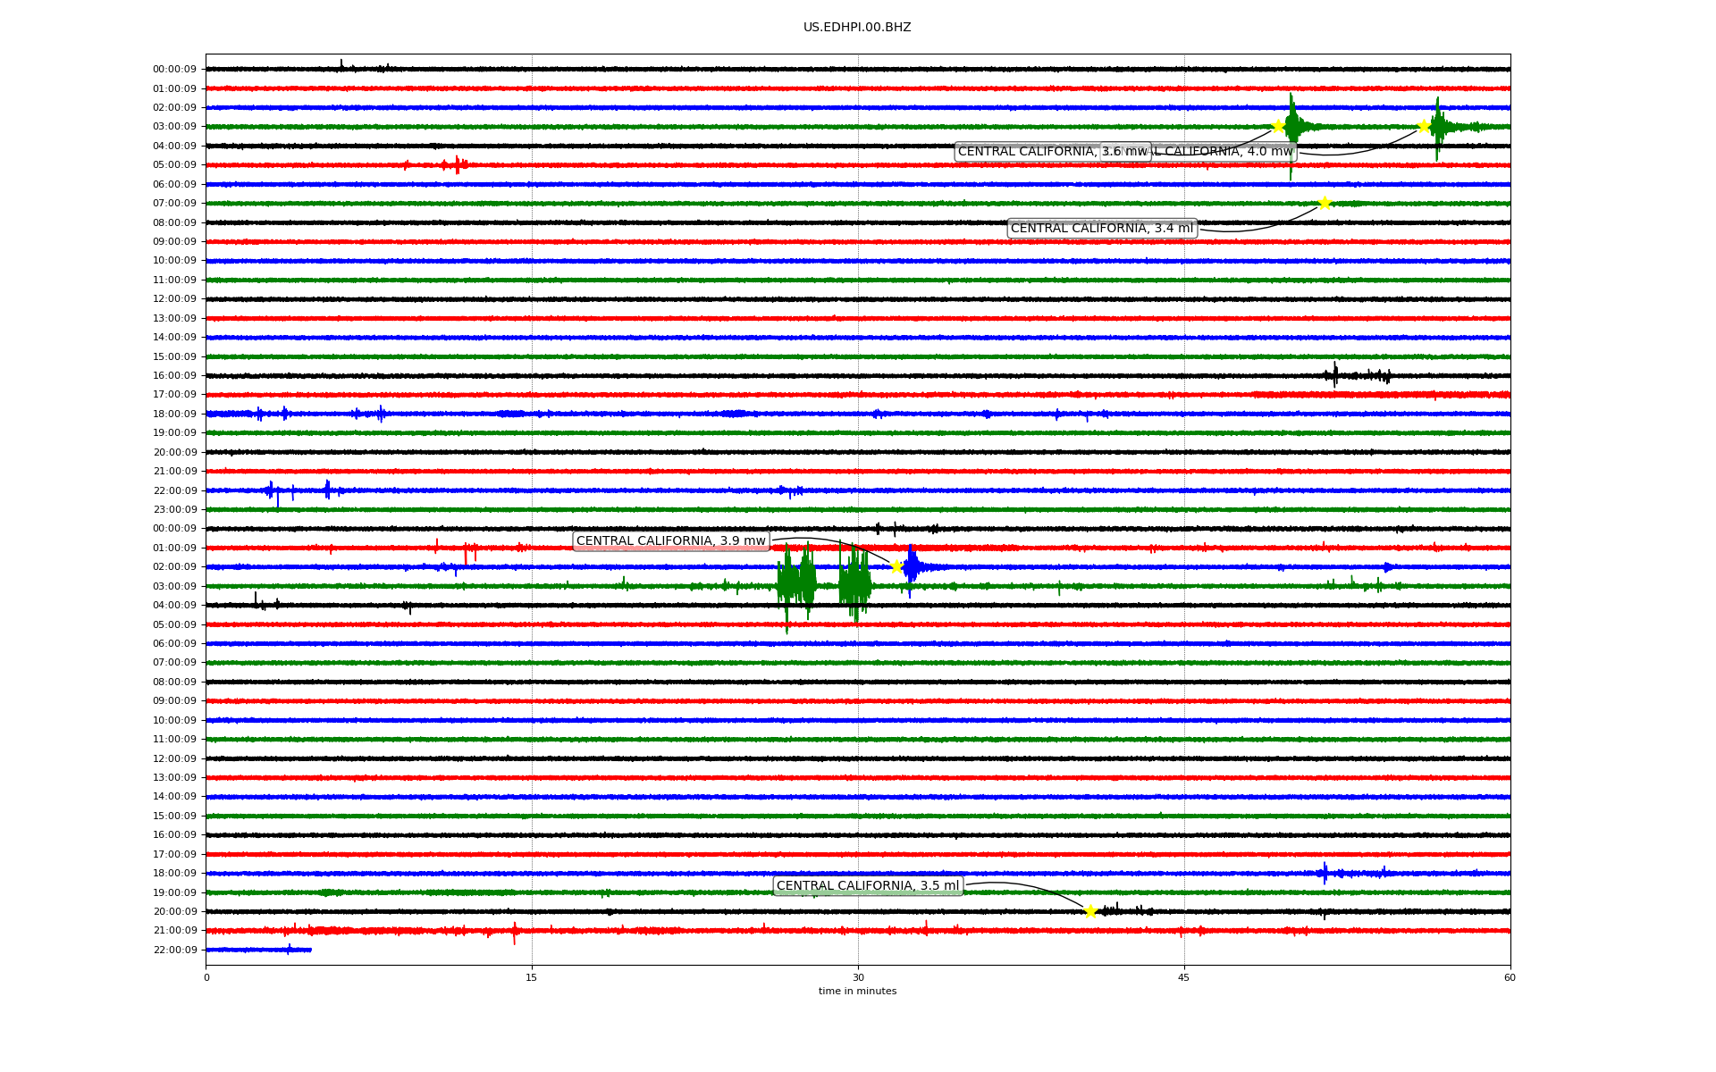This screenshot has height=1072, width=1716.
Task: Click the leftmost star on the upper 03:00:09 trace
Action: coord(1278,126)
